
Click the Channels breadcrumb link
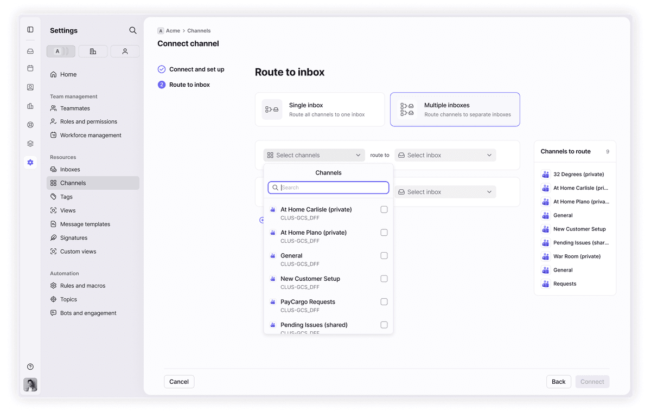(199, 31)
